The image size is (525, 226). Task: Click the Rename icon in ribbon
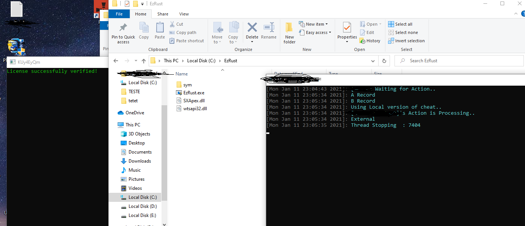(x=269, y=28)
